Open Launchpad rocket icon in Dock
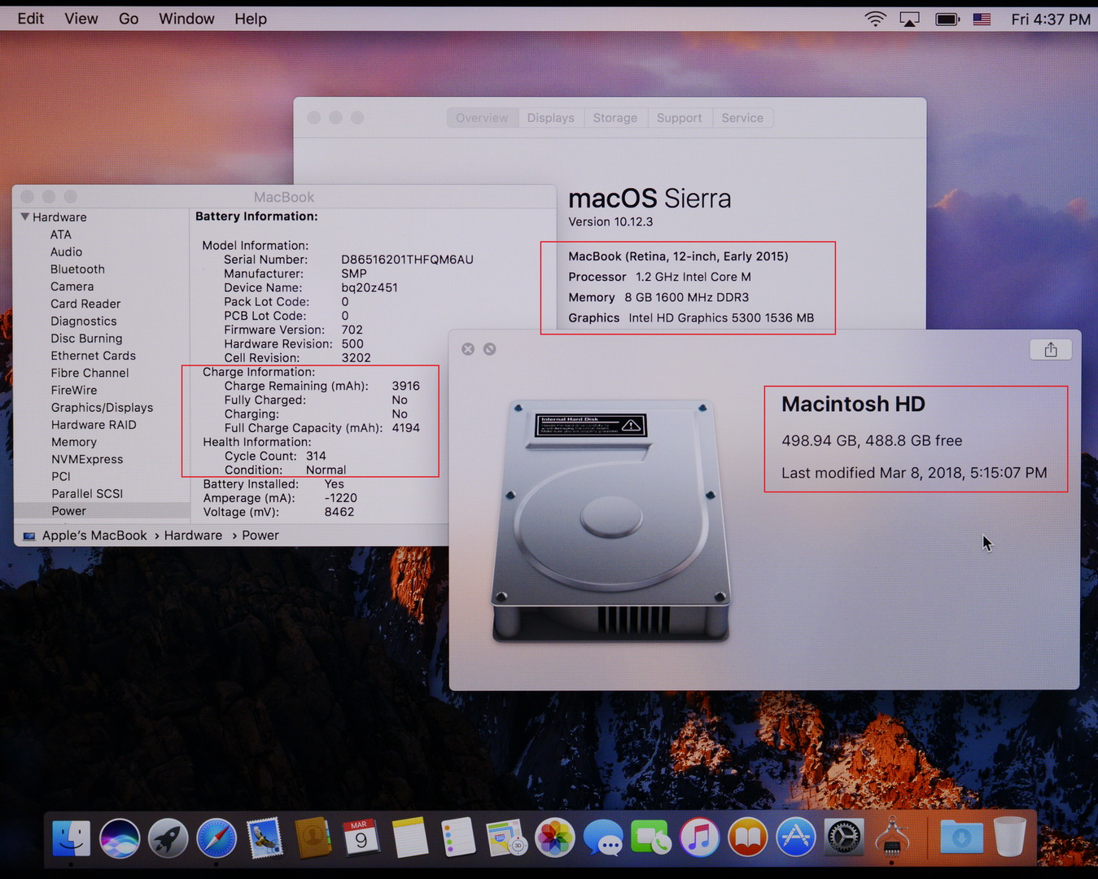Image resolution: width=1098 pixels, height=879 pixels. click(x=168, y=837)
